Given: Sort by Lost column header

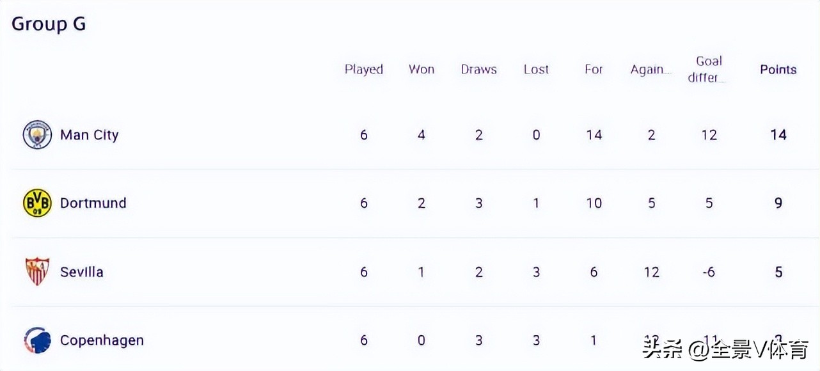Looking at the screenshot, I should [x=536, y=70].
